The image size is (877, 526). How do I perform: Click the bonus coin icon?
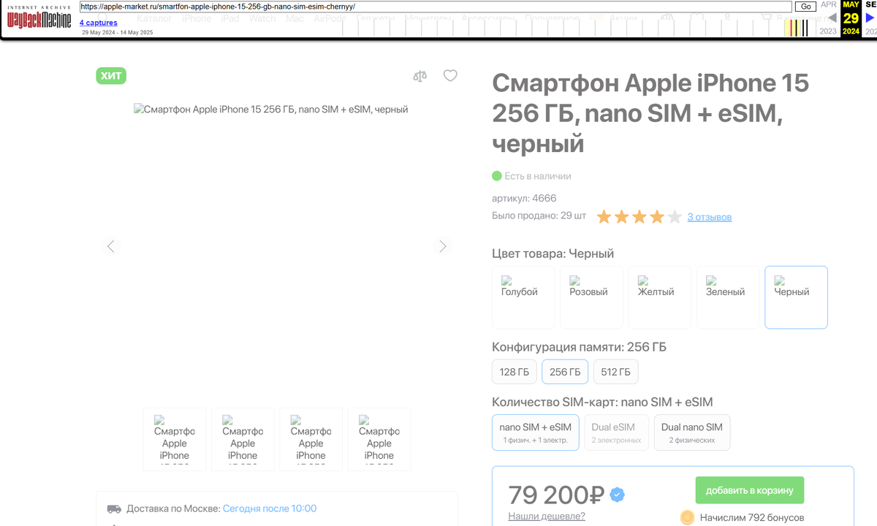(687, 517)
